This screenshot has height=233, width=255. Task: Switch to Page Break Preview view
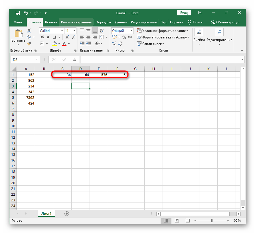[187, 220]
